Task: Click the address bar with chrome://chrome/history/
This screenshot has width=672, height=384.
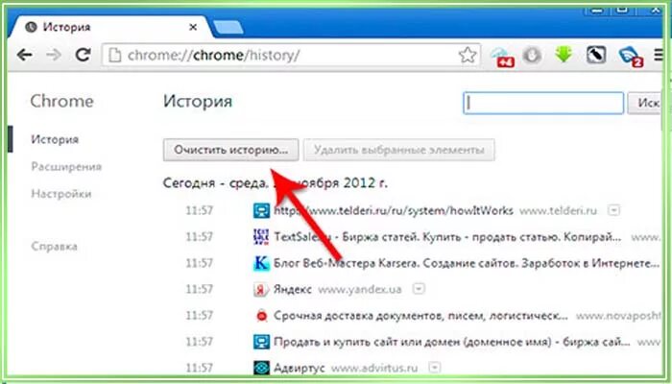Action: (x=291, y=56)
